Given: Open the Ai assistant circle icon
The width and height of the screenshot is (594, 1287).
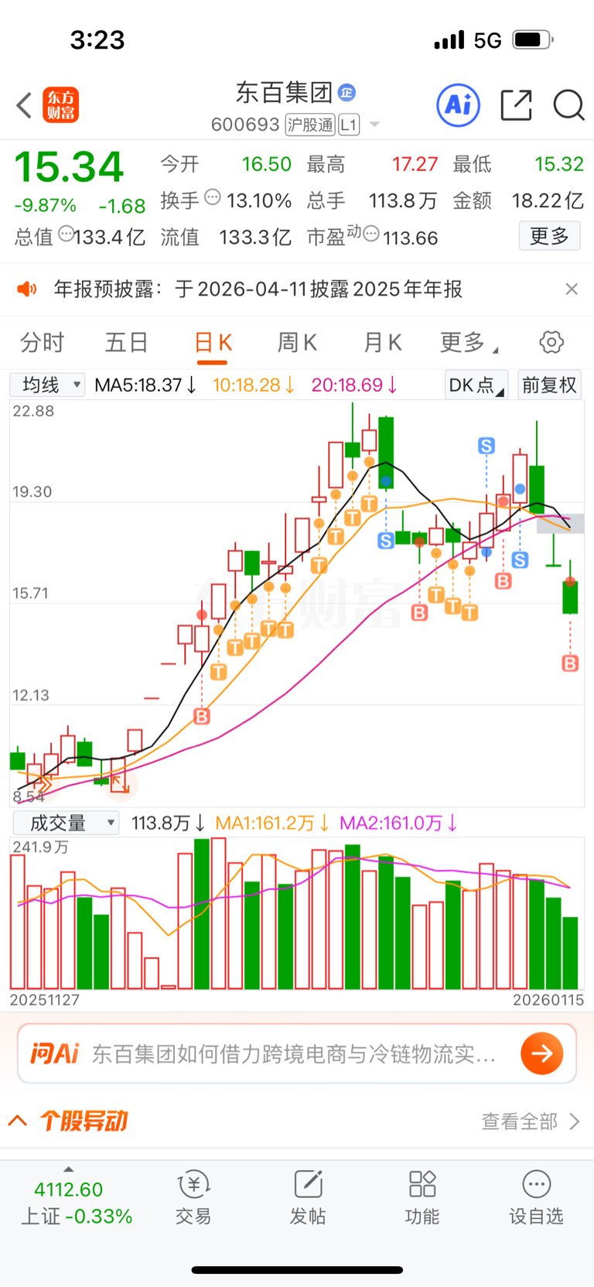Looking at the screenshot, I should [x=459, y=105].
